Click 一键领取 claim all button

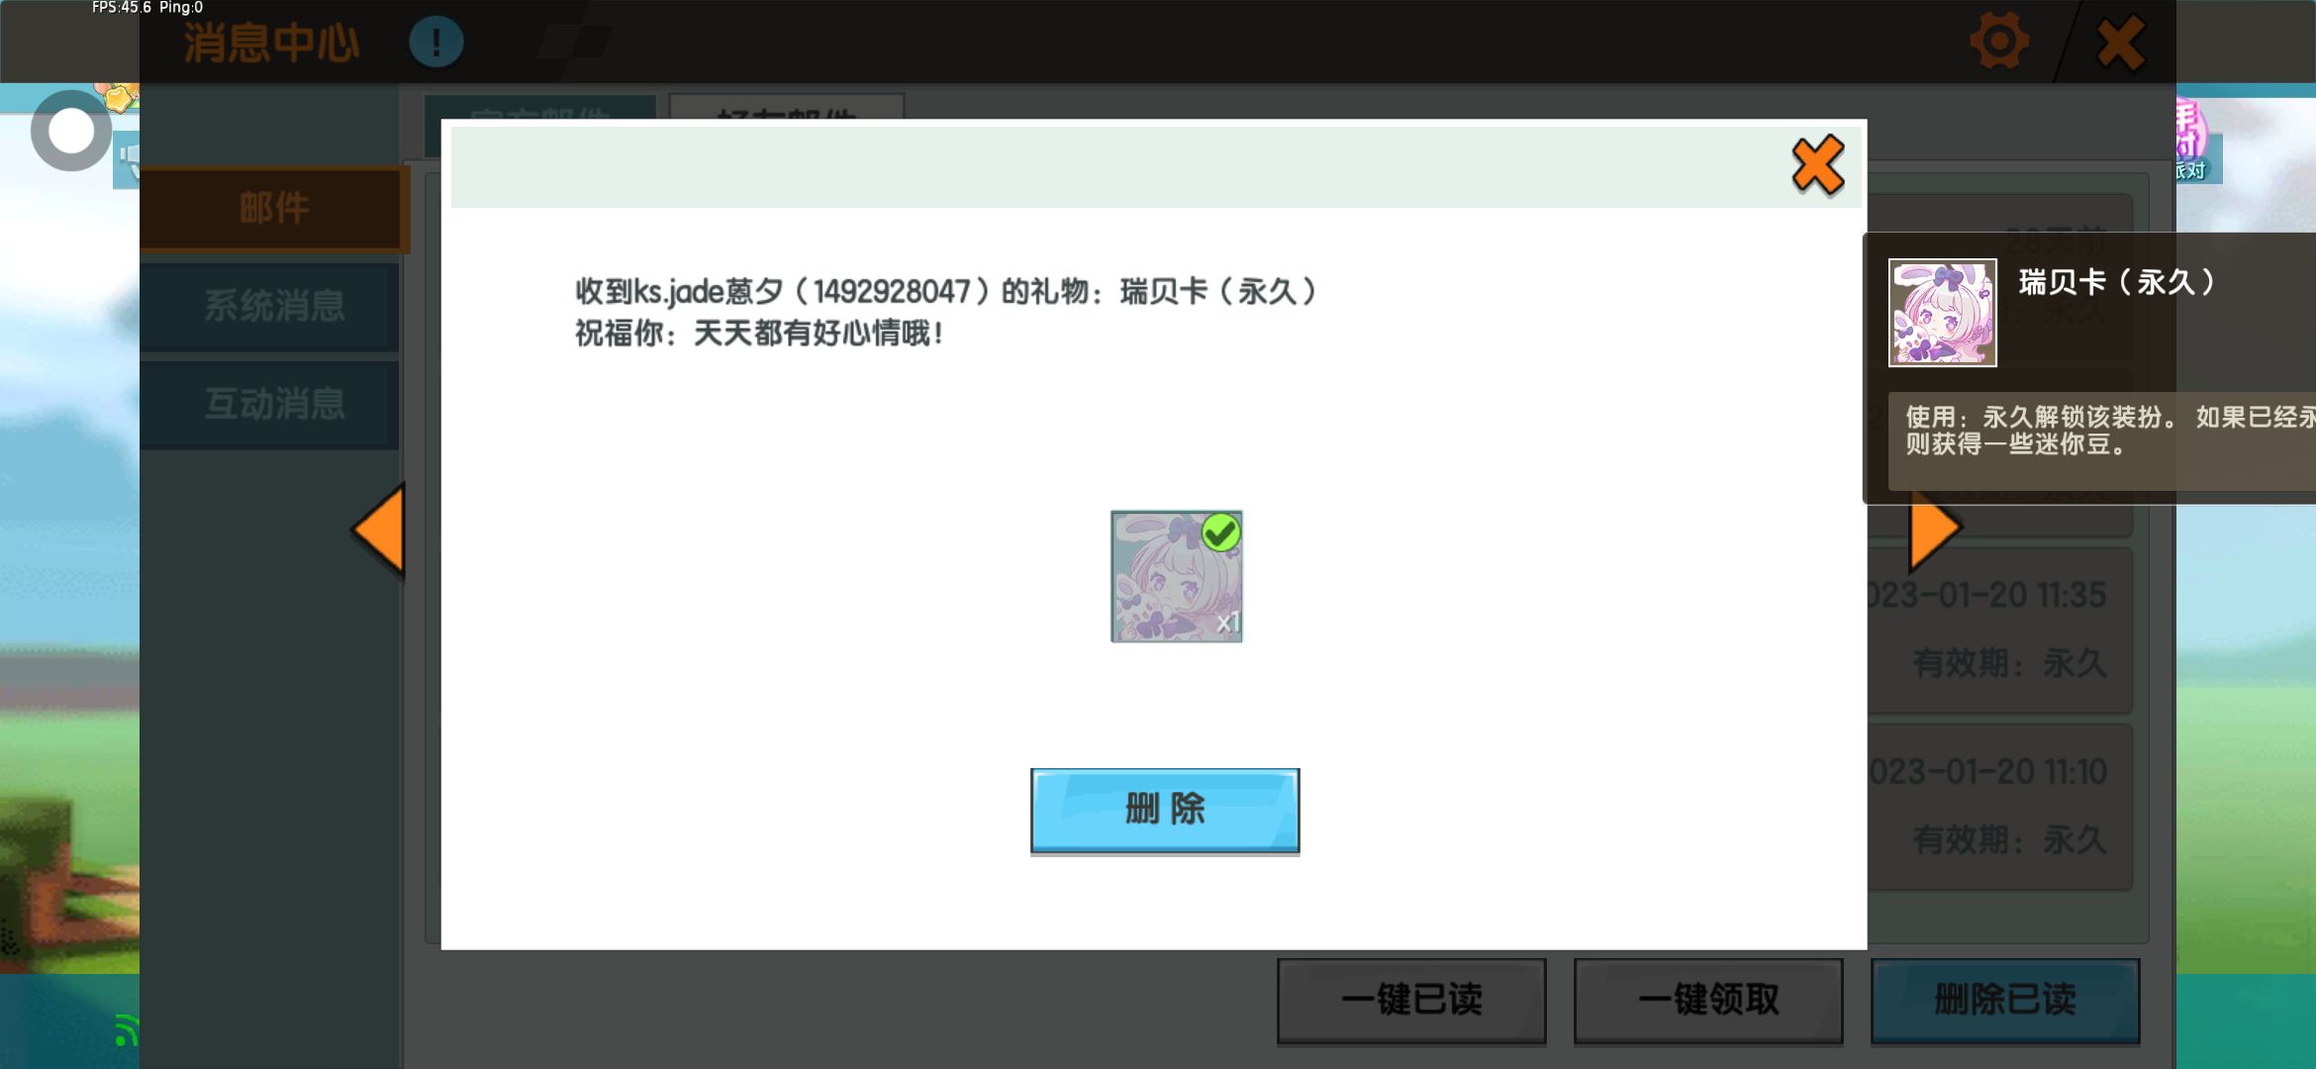point(1708,1000)
